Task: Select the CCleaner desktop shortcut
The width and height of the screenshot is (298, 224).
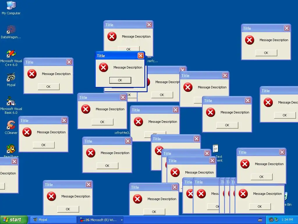Action: (11, 127)
